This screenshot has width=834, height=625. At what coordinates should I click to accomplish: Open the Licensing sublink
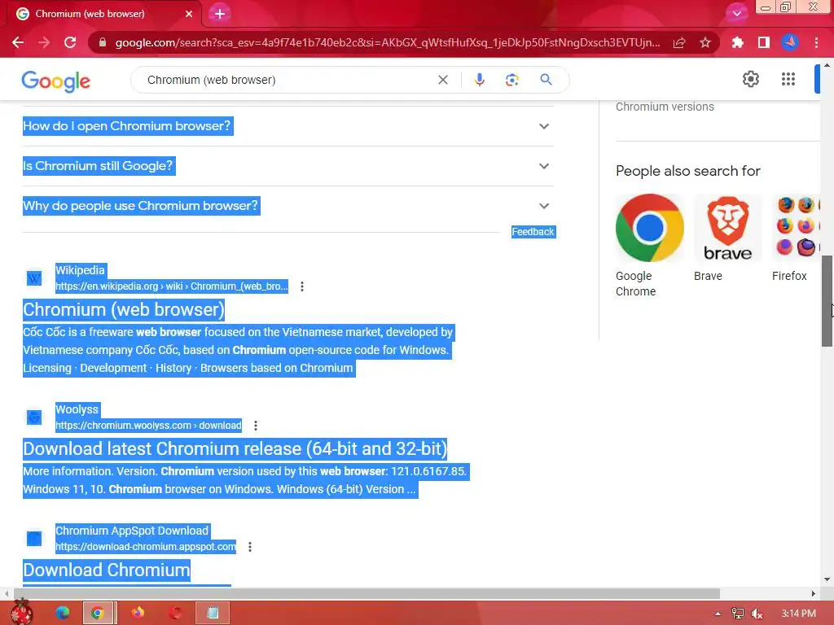tap(46, 368)
